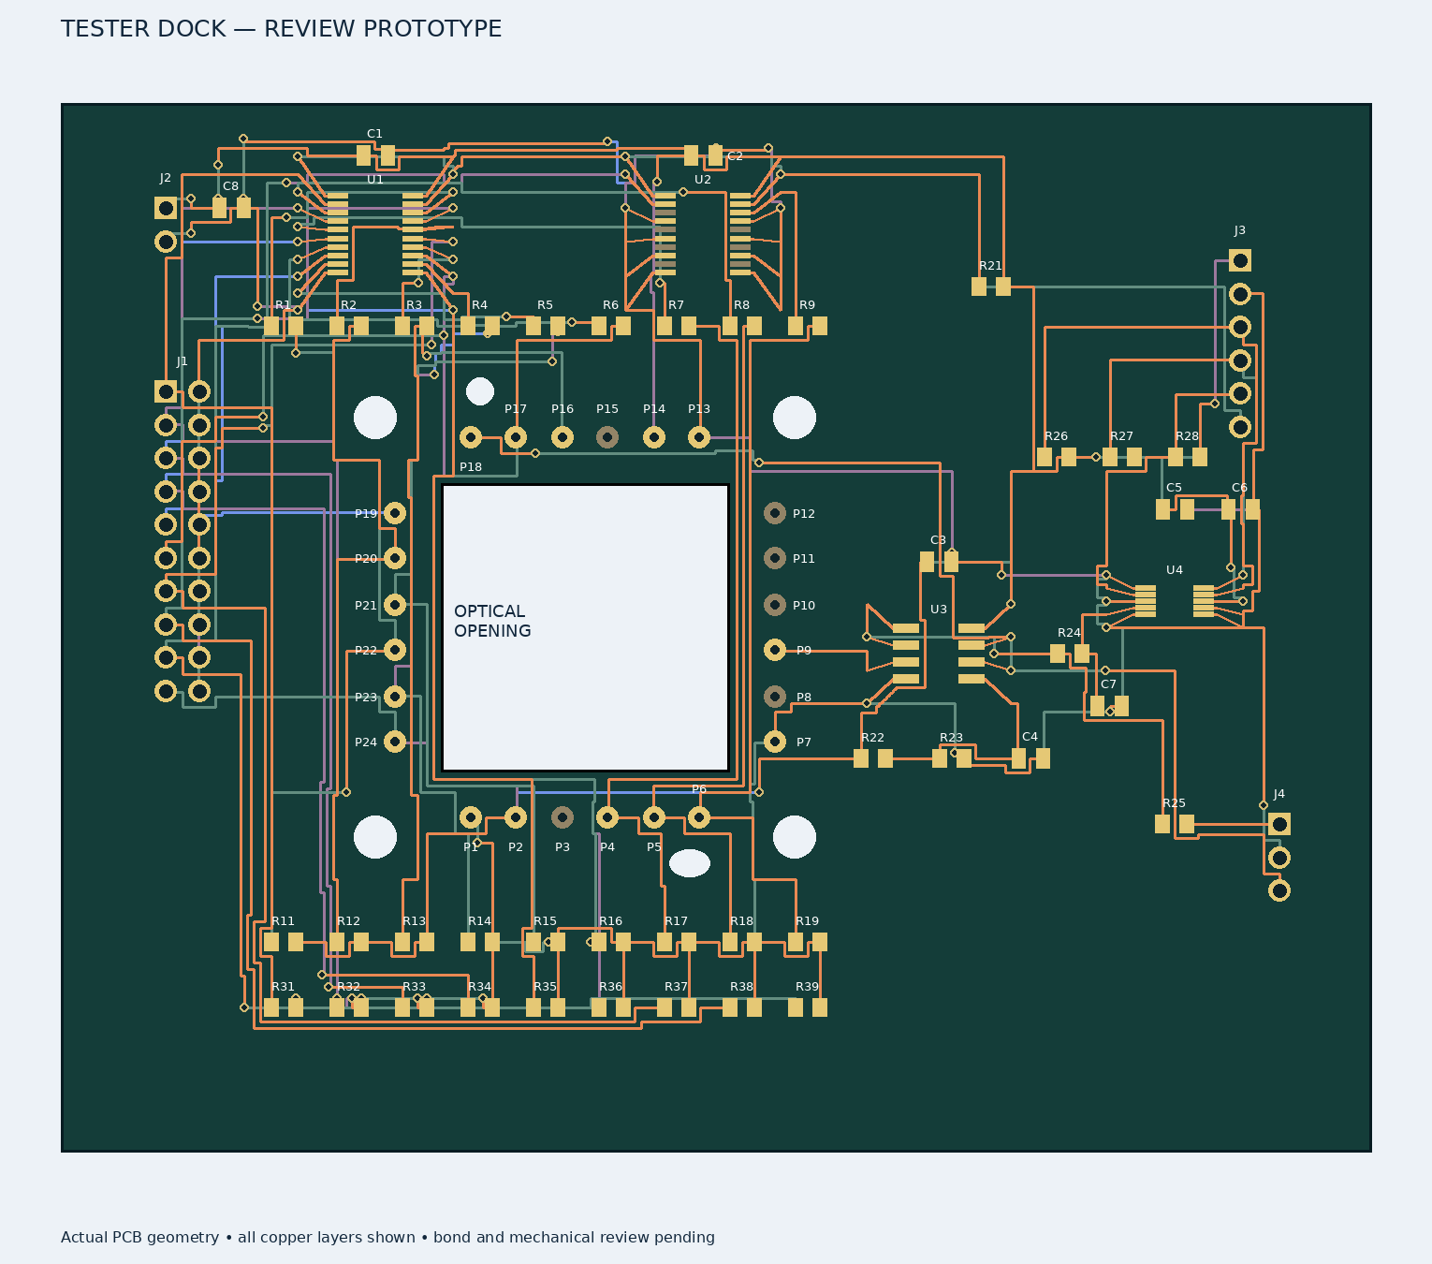Click test point pad P5
Viewport: 1432px width, 1264px height.
coord(654,817)
